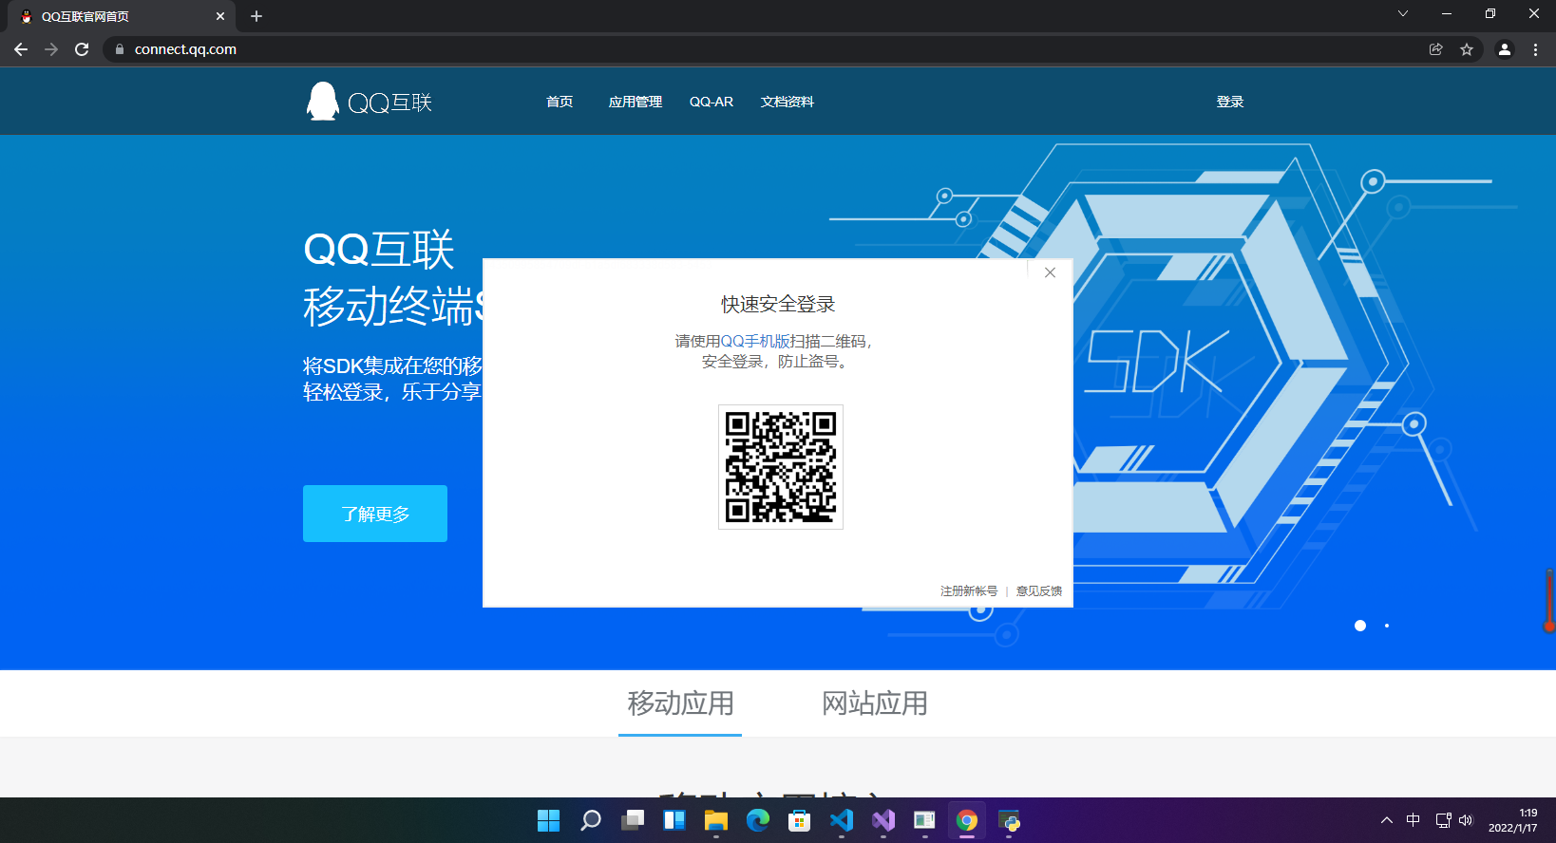Toggle the 中 input method indicator

pyautogui.click(x=1414, y=820)
